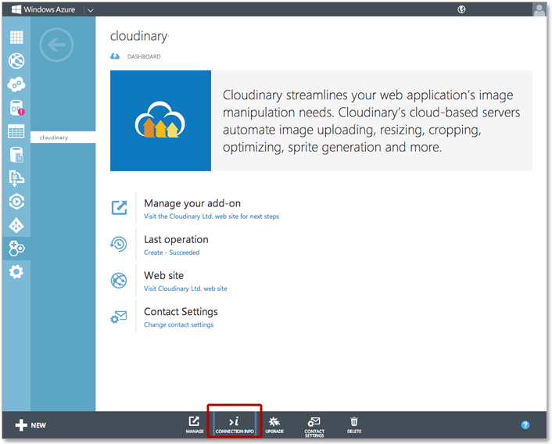
Task: Open Create - Succeeded operation link
Action: tap(171, 252)
